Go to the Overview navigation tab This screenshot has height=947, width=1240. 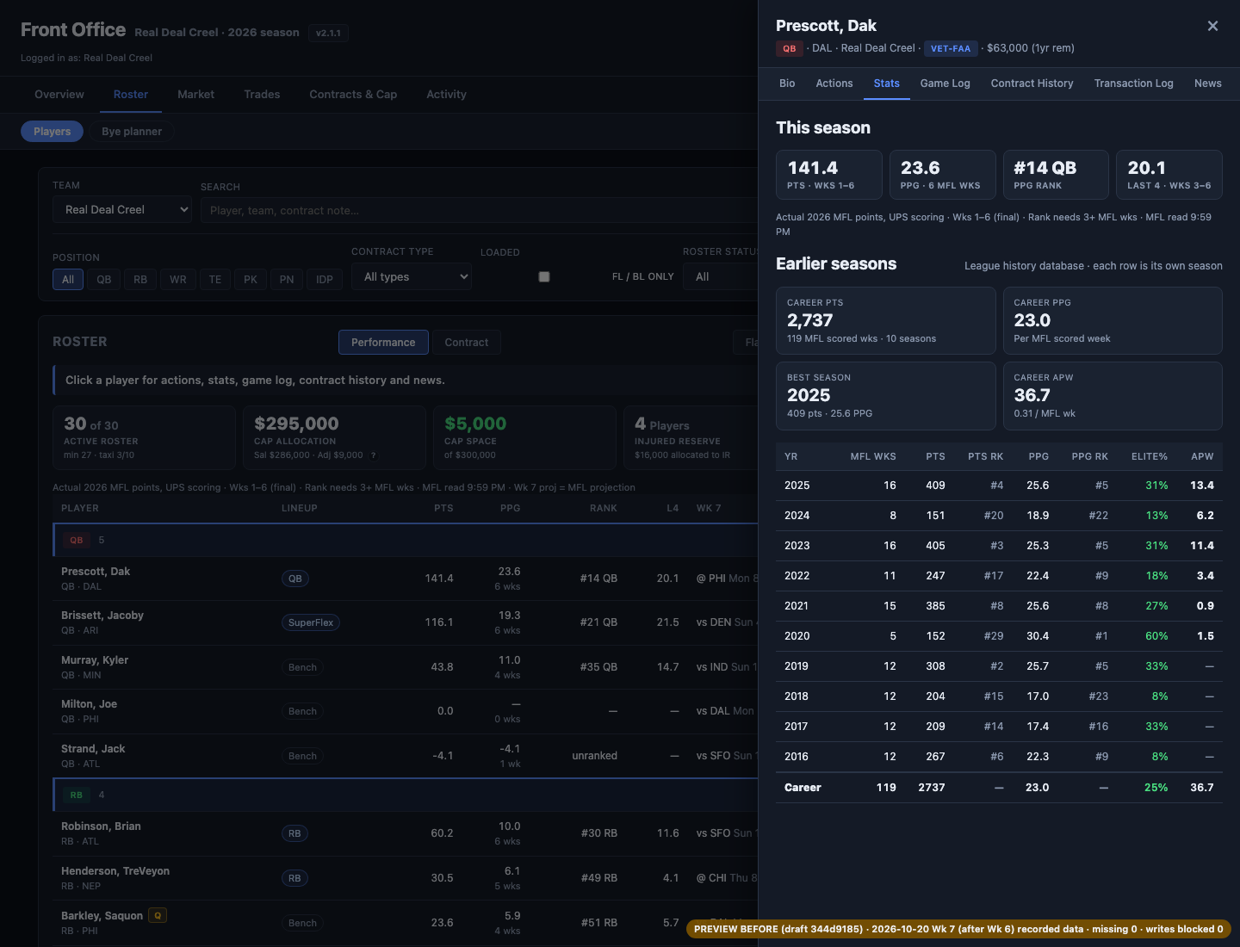tap(59, 95)
